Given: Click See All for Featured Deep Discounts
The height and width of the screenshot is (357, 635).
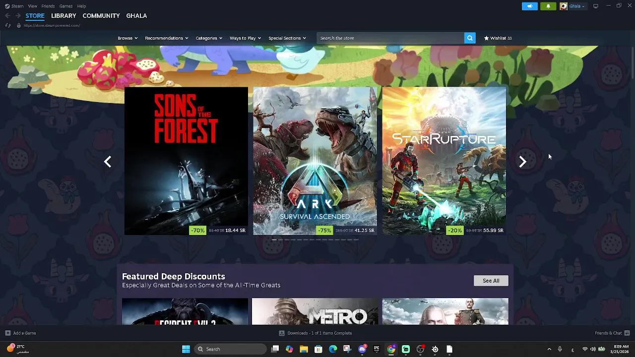Looking at the screenshot, I should [491, 281].
